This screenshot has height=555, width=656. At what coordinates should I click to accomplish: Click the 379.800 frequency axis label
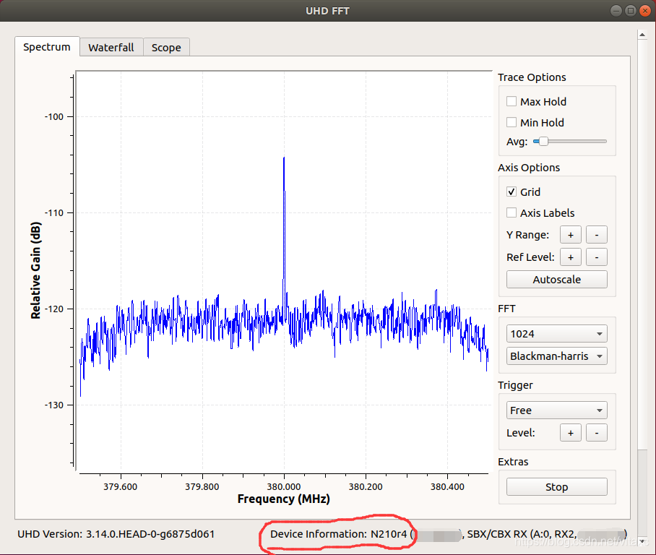(x=202, y=487)
